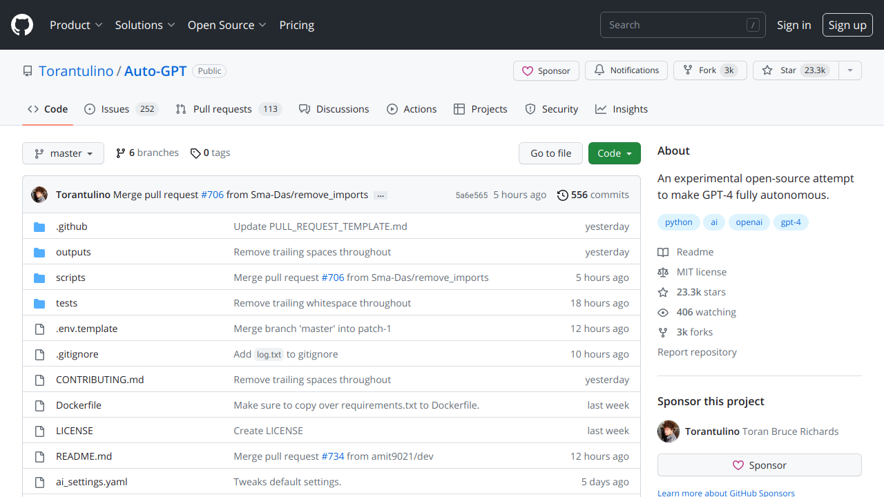Click the GitHub logo icon

coord(22,25)
